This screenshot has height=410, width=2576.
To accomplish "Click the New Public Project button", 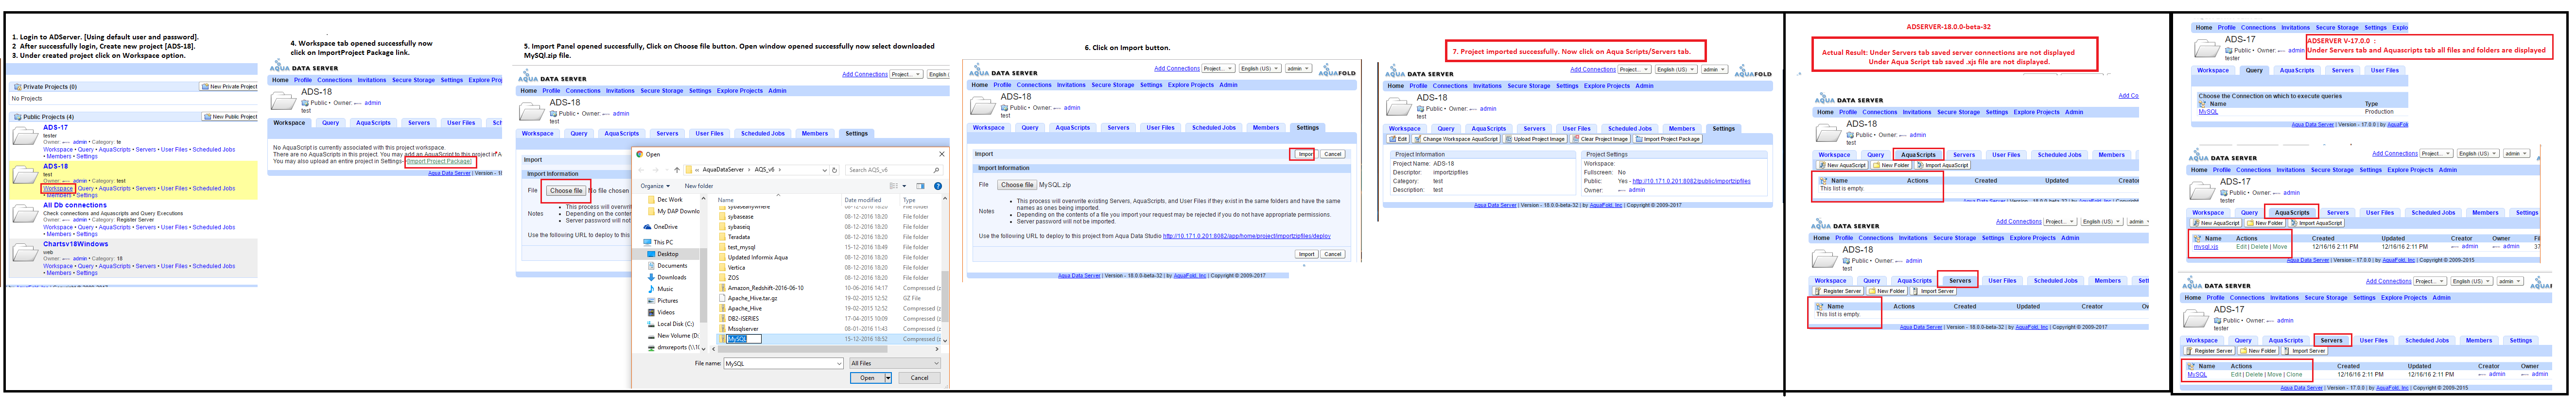I will point(231,117).
